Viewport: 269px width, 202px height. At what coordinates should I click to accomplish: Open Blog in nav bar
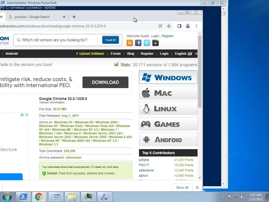coord(131,54)
